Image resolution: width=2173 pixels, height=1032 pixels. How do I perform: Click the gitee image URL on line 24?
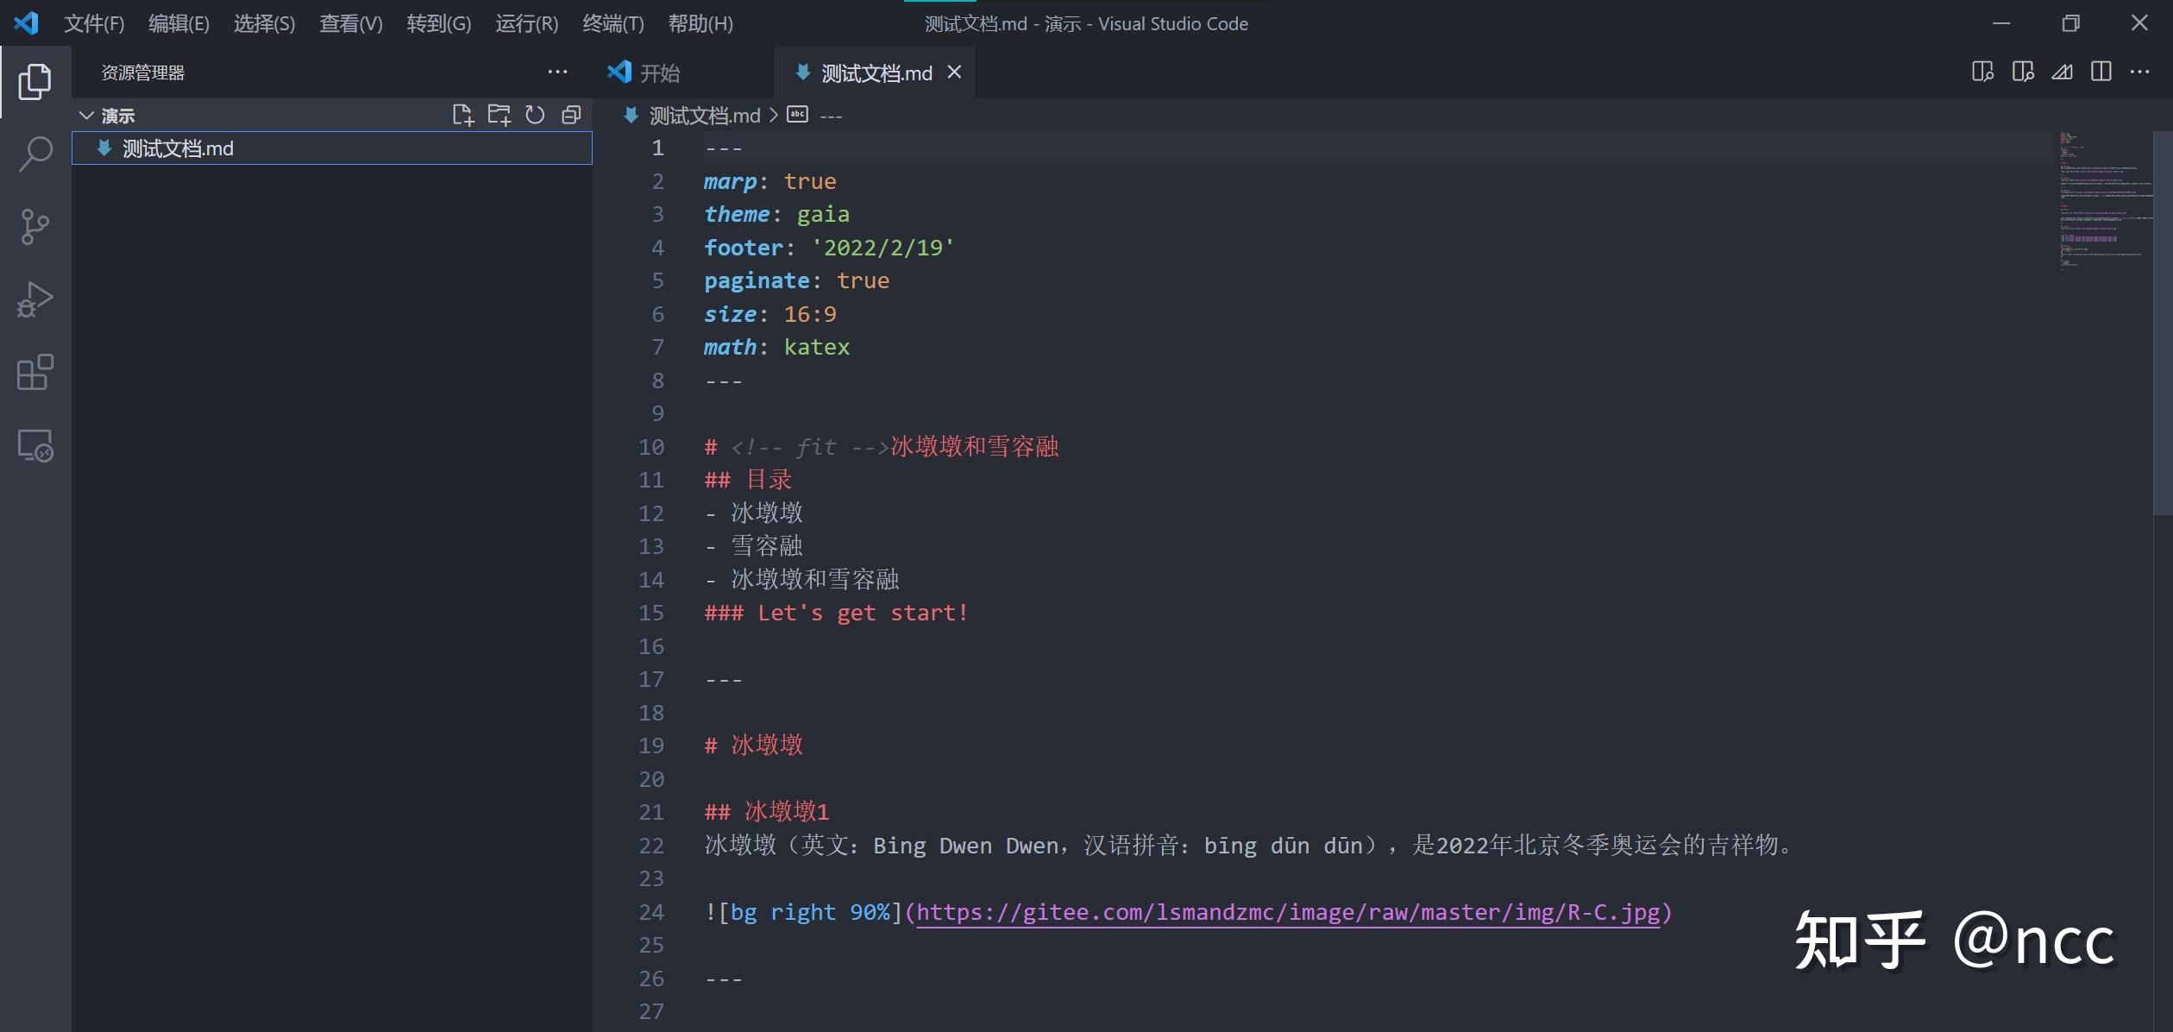[1287, 912]
